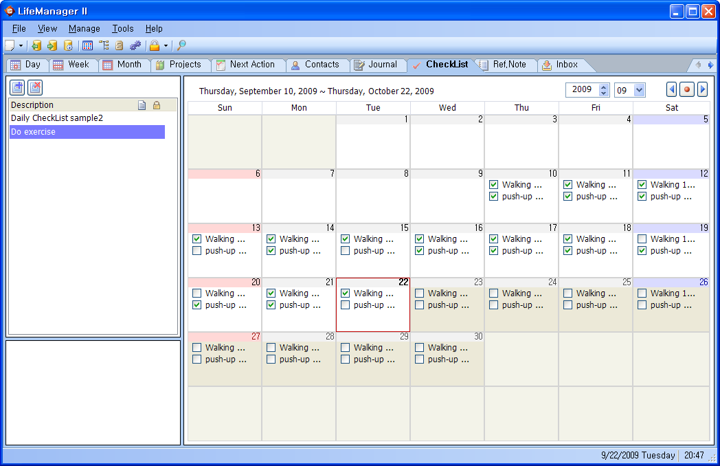Click the colored calendar grid toolbar icon
720x466 pixels.
point(88,45)
